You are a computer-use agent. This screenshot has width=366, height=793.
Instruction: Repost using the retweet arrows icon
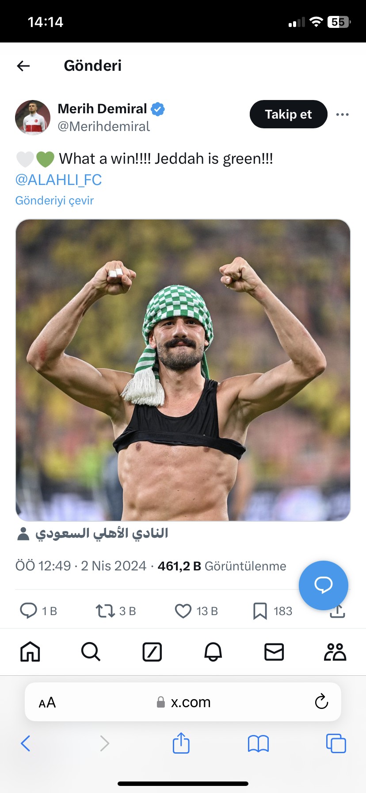tap(105, 611)
